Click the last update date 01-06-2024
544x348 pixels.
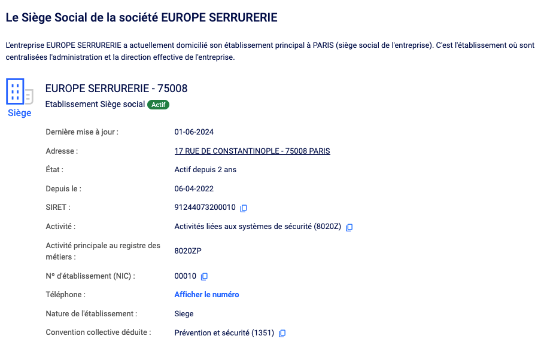pos(194,132)
